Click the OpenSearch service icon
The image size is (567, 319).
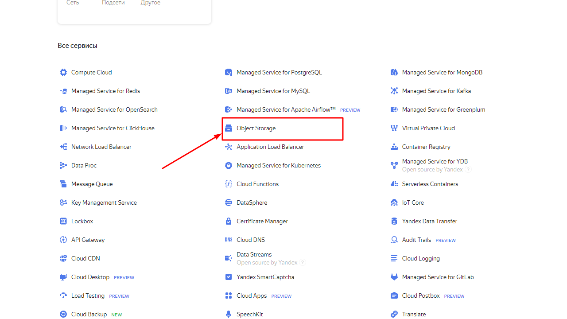coord(63,109)
